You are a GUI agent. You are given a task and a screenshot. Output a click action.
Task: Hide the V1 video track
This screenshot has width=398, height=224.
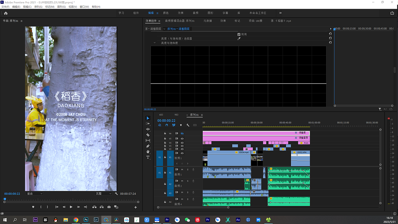[182, 153]
